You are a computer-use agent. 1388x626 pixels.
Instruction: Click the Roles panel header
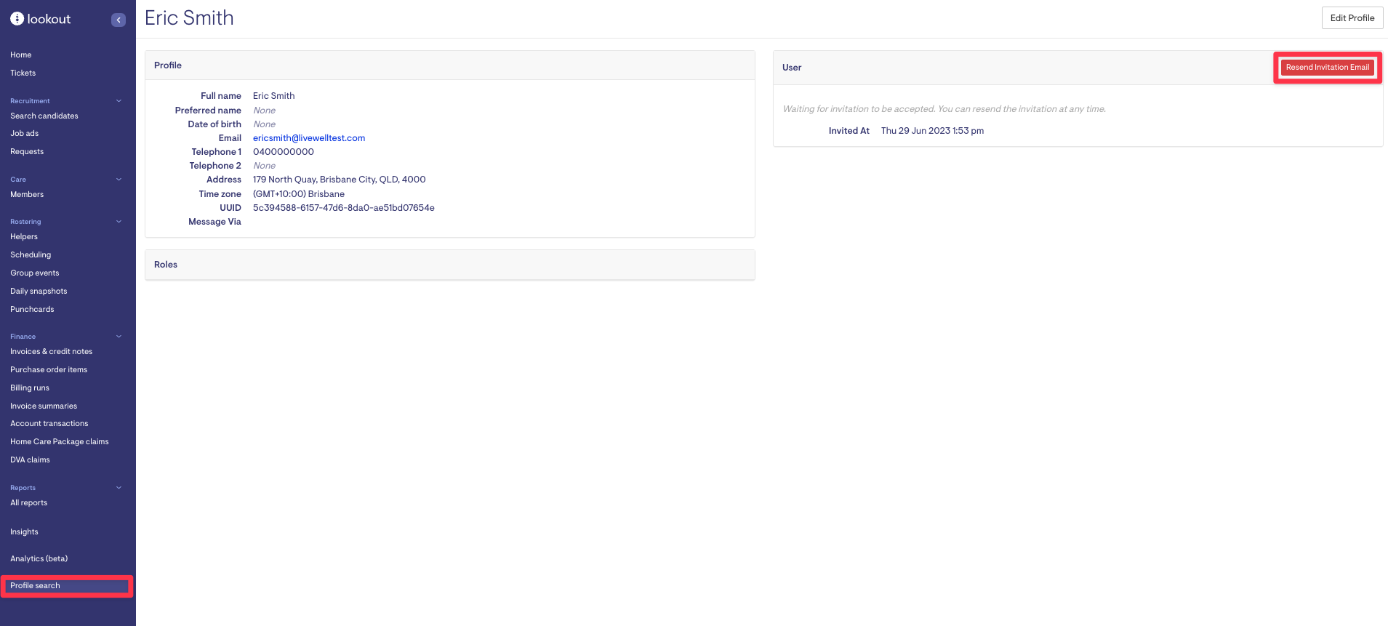point(166,265)
